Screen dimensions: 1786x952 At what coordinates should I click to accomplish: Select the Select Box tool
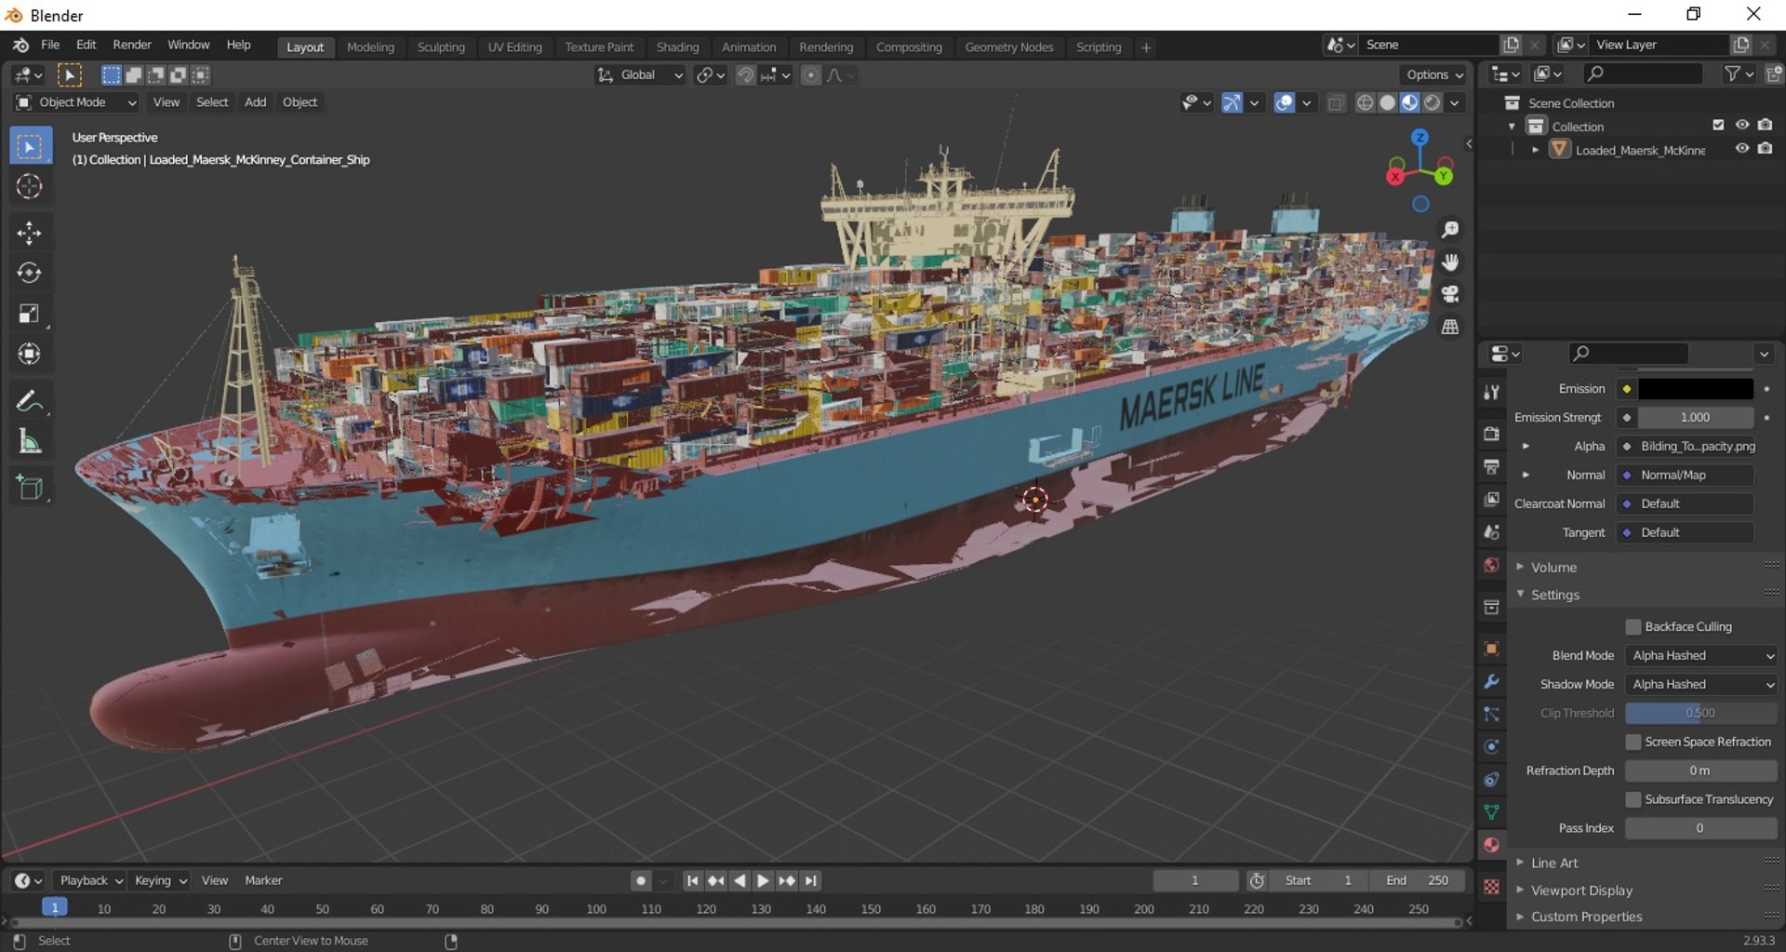(30, 147)
